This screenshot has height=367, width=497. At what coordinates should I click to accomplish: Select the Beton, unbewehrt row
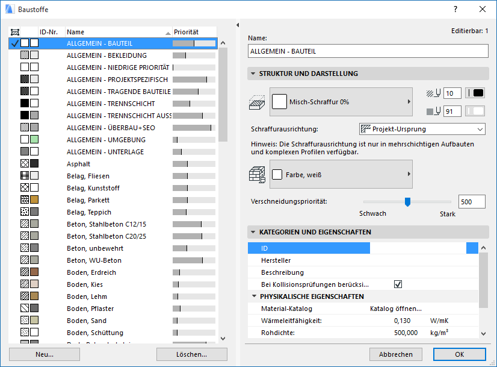113,248
